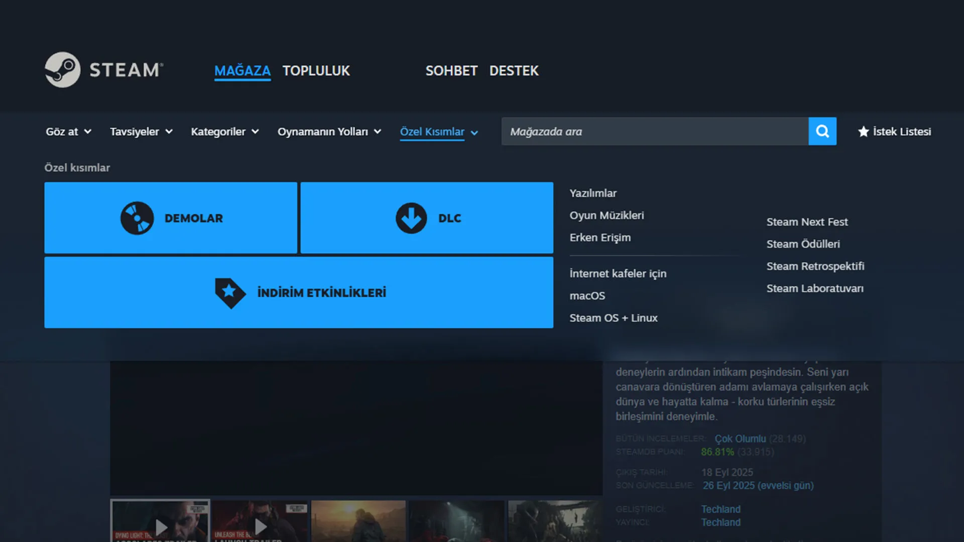Open the Erken Erişim section
964x542 pixels.
click(600, 237)
